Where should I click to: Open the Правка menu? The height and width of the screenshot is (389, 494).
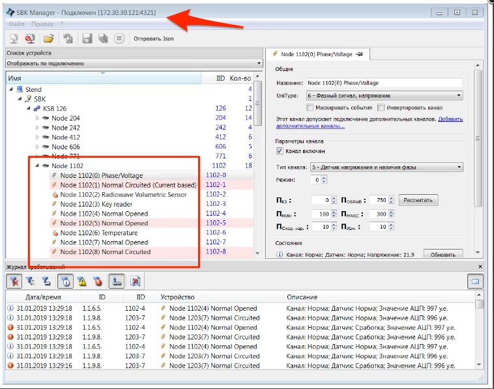click(42, 23)
